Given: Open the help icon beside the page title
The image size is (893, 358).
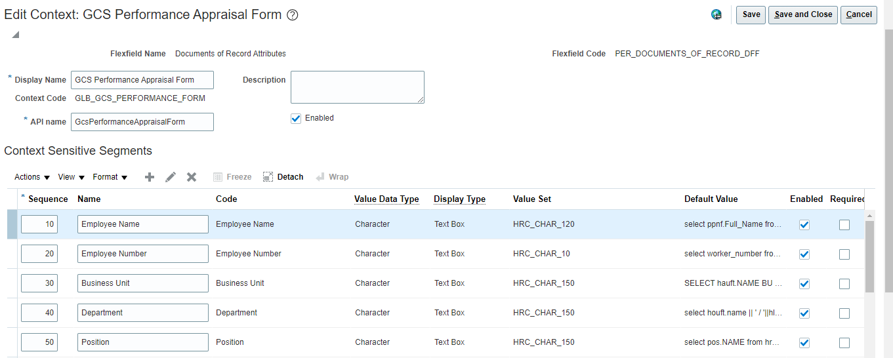Looking at the screenshot, I should 293,15.
